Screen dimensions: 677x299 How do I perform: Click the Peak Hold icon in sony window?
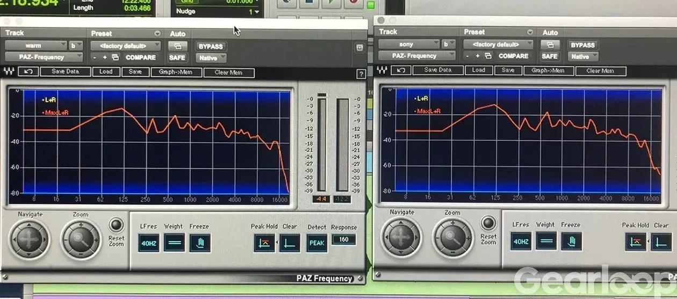point(636,242)
